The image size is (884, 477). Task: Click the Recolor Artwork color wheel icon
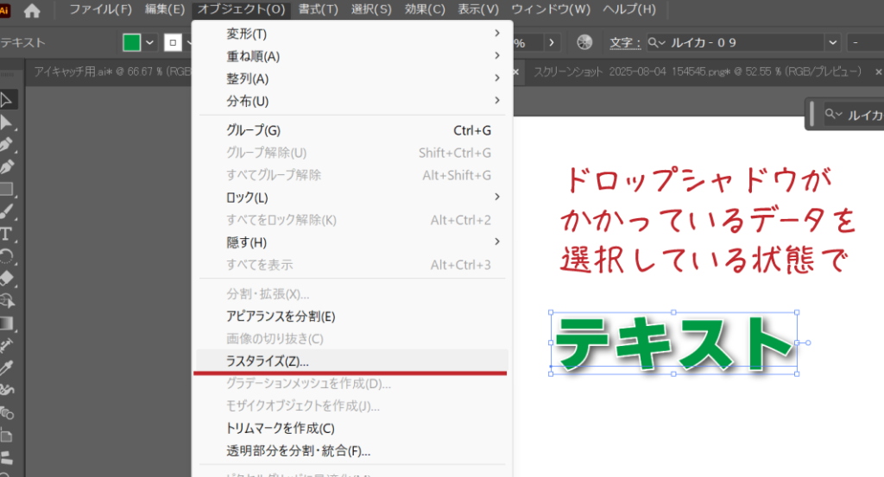pyautogui.click(x=585, y=42)
